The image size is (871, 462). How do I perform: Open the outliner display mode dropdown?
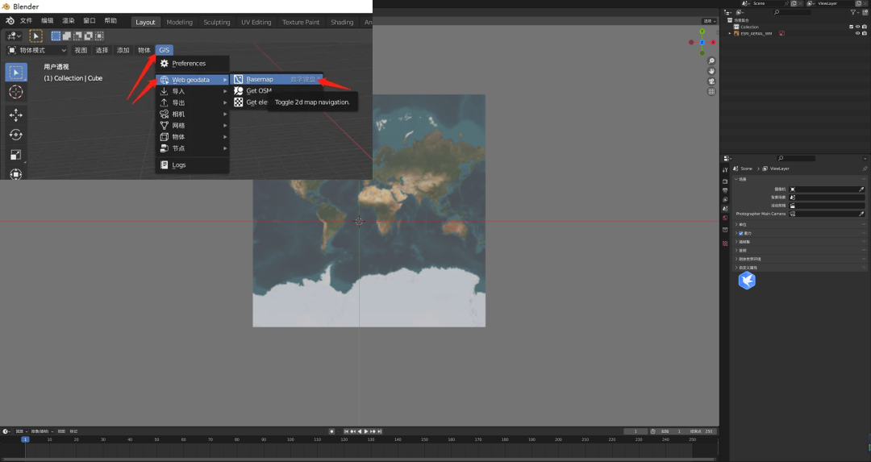(740, 12)
